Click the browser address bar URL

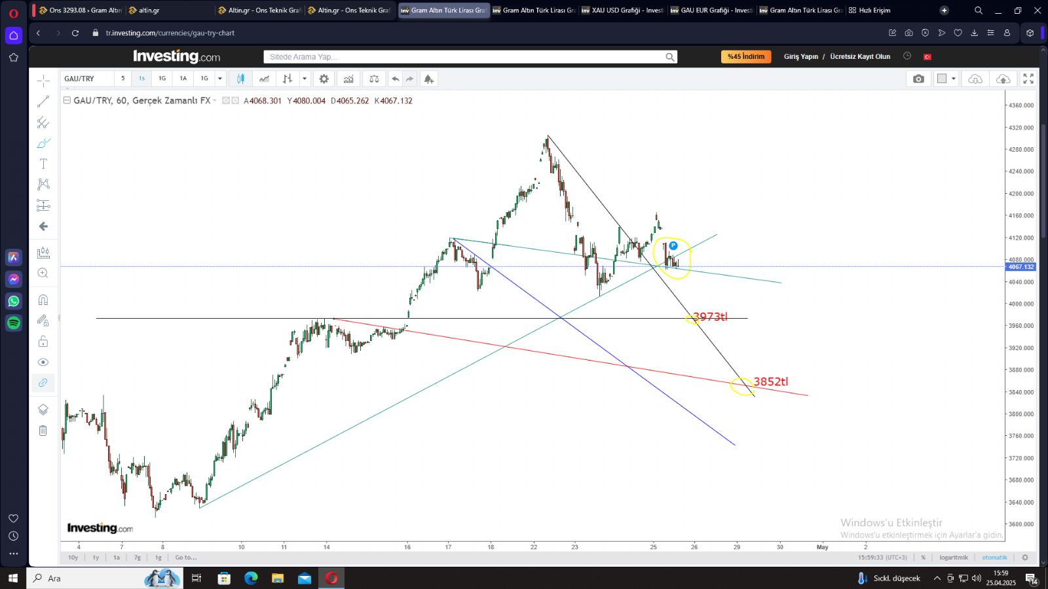pyautogui.click(x=170, y=33)
